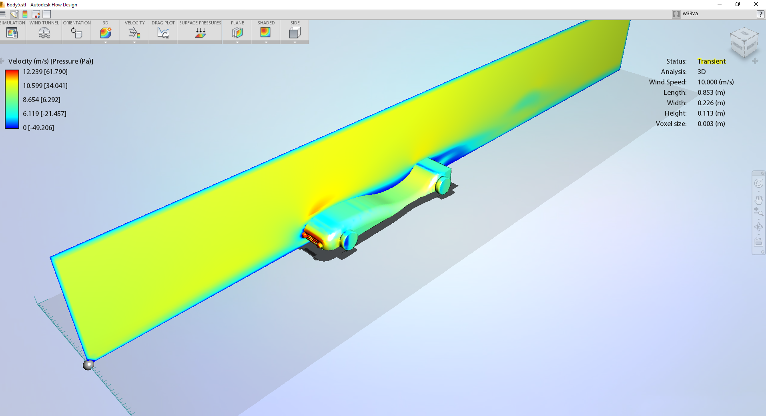Viewport: 766px width, 416px height.
Task: Click the legend value 6.119 [-21.457]
Action: point(44,114)
